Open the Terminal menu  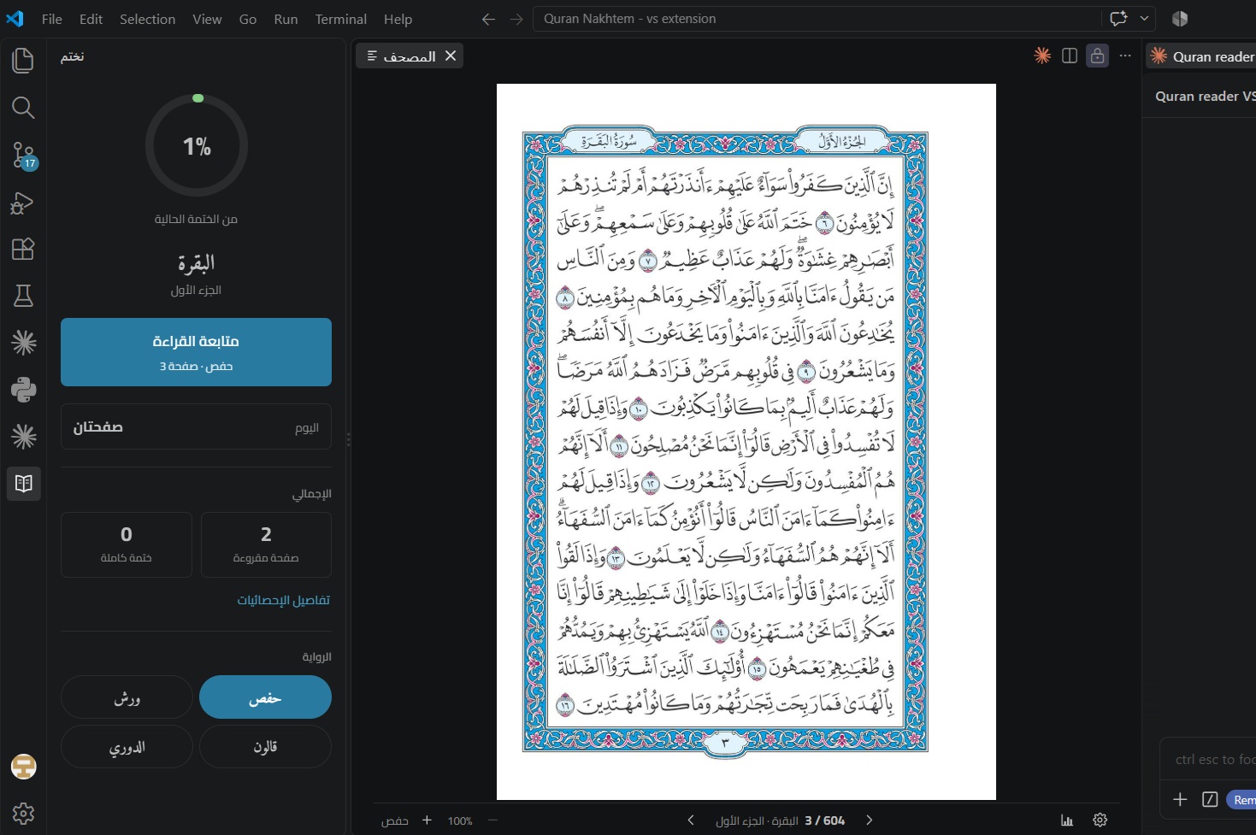point(340,19)
